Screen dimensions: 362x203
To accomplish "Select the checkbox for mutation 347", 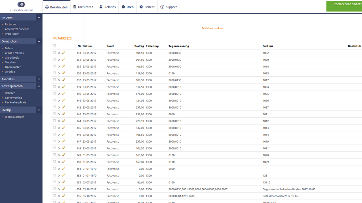I will tap(55, 141).
